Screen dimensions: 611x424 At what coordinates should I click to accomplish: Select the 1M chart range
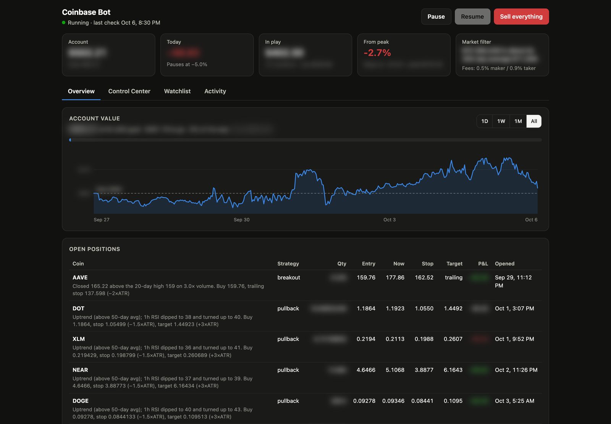(518, 121)
